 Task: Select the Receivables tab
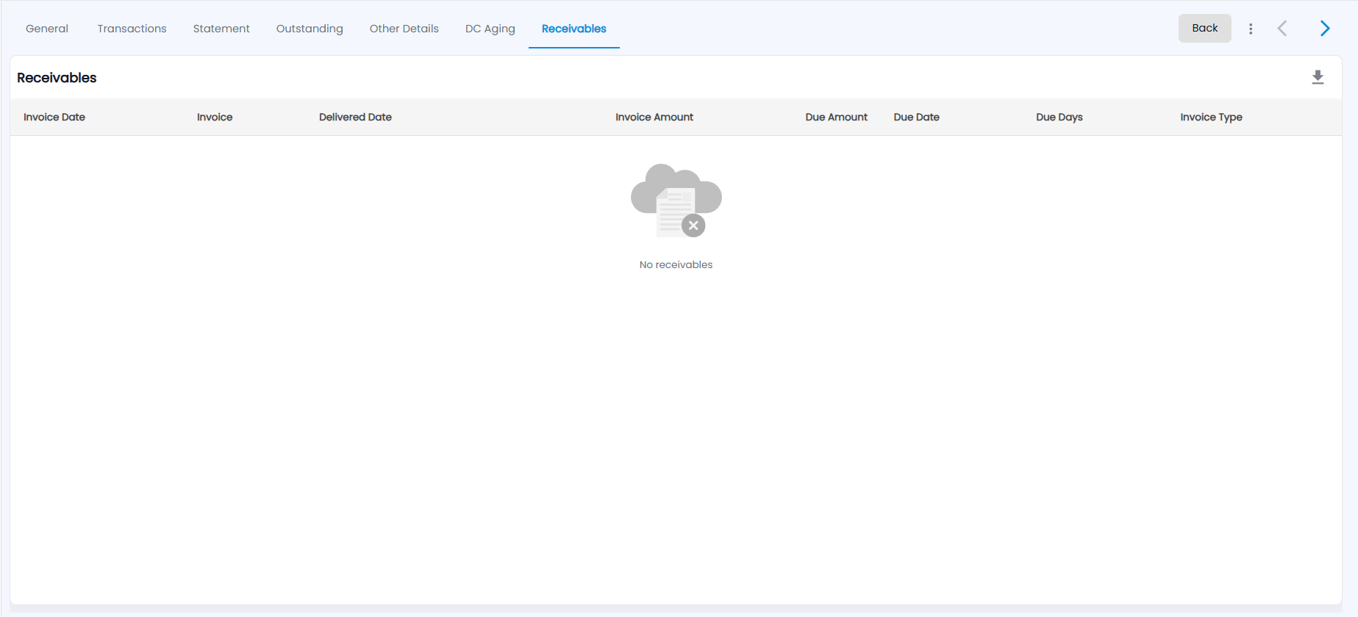click(574, 29)
